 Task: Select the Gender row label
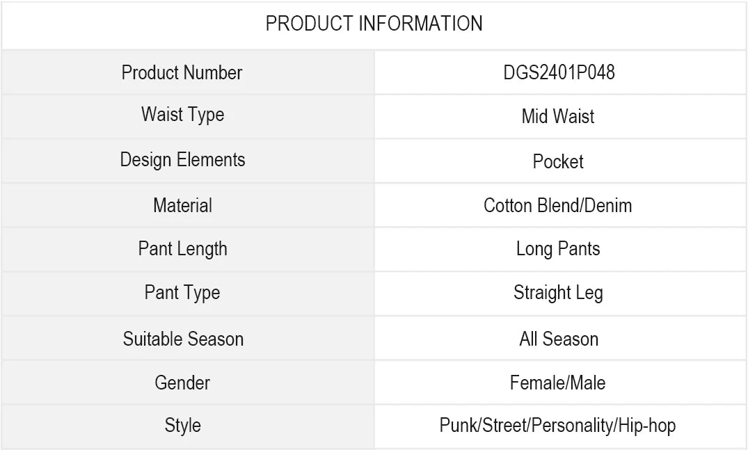tap(182, 383)
